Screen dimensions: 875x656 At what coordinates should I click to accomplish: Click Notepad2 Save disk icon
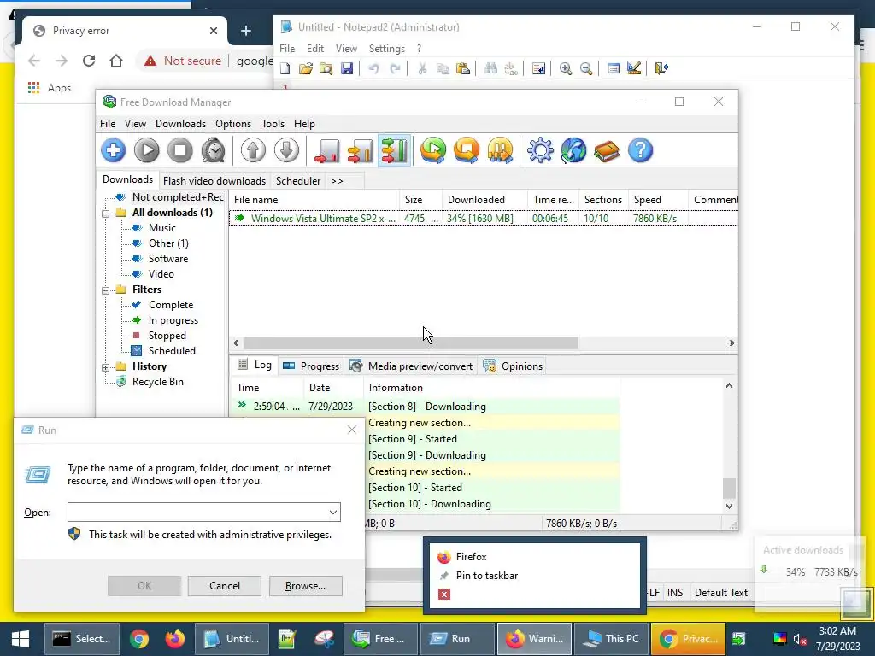point(347,68)
